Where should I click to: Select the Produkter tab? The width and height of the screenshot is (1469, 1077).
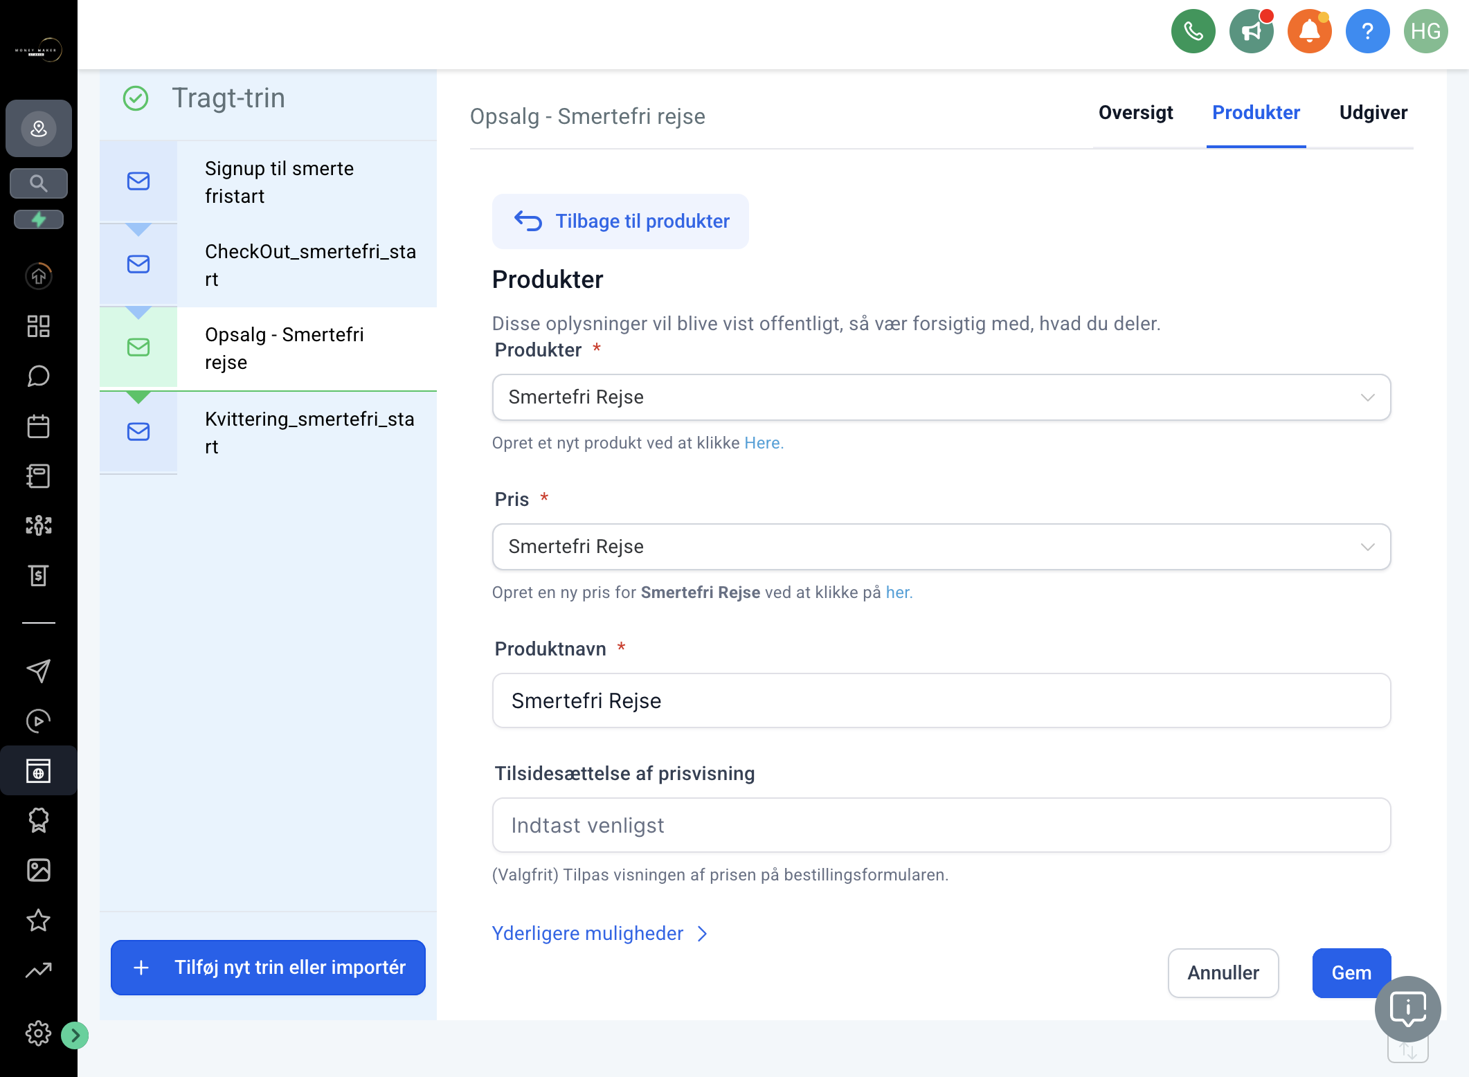tap(1256, 113)
